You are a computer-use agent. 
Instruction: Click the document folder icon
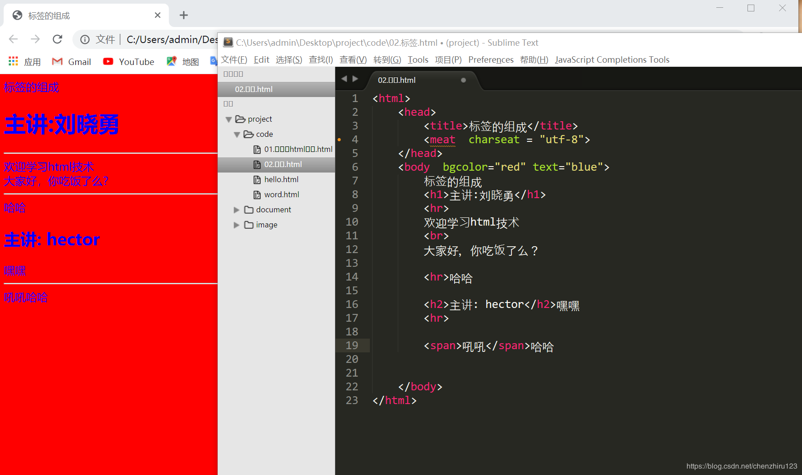pyautogui.click(x=249, y=210)
